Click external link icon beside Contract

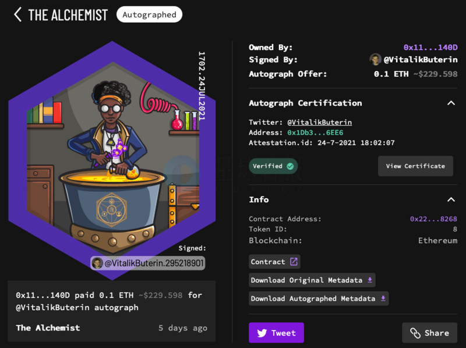[x=294, y=262]
